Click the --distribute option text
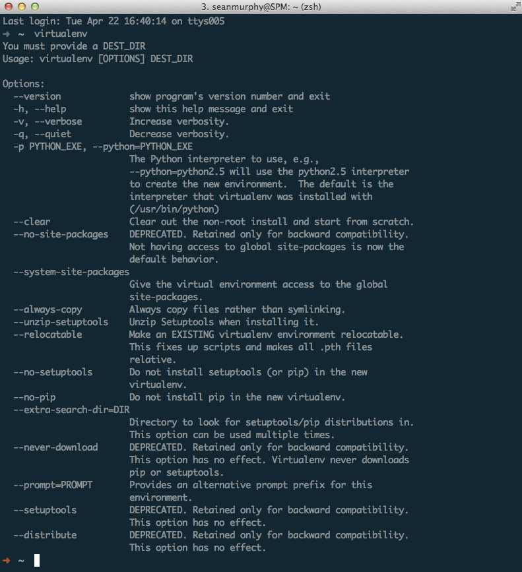 tap(45, 535)
